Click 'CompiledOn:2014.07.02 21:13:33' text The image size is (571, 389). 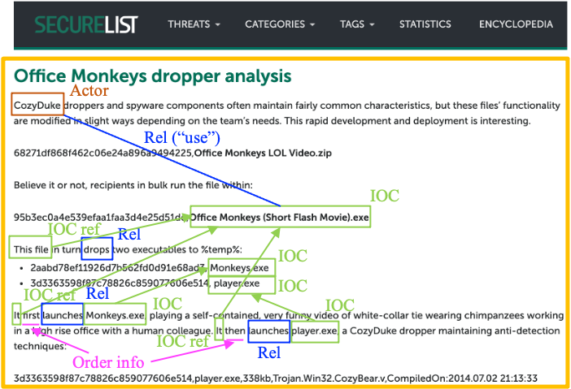click(x=462, y=378)
